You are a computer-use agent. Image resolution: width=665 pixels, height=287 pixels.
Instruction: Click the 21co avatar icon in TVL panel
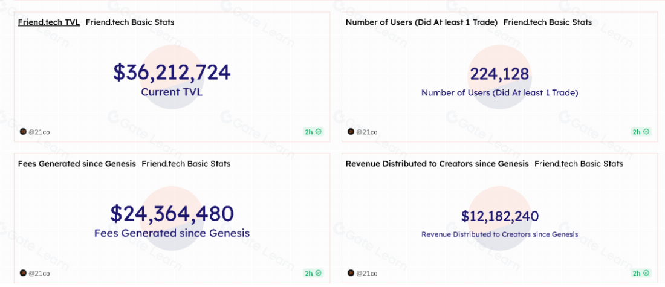point(23,132)
